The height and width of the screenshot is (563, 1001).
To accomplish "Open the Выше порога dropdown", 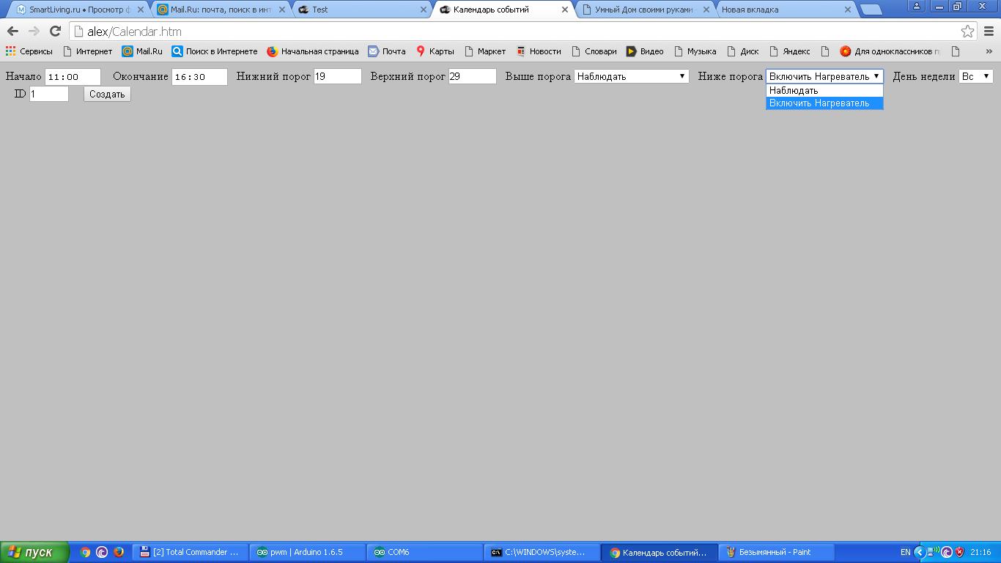I will pos(632,76).
